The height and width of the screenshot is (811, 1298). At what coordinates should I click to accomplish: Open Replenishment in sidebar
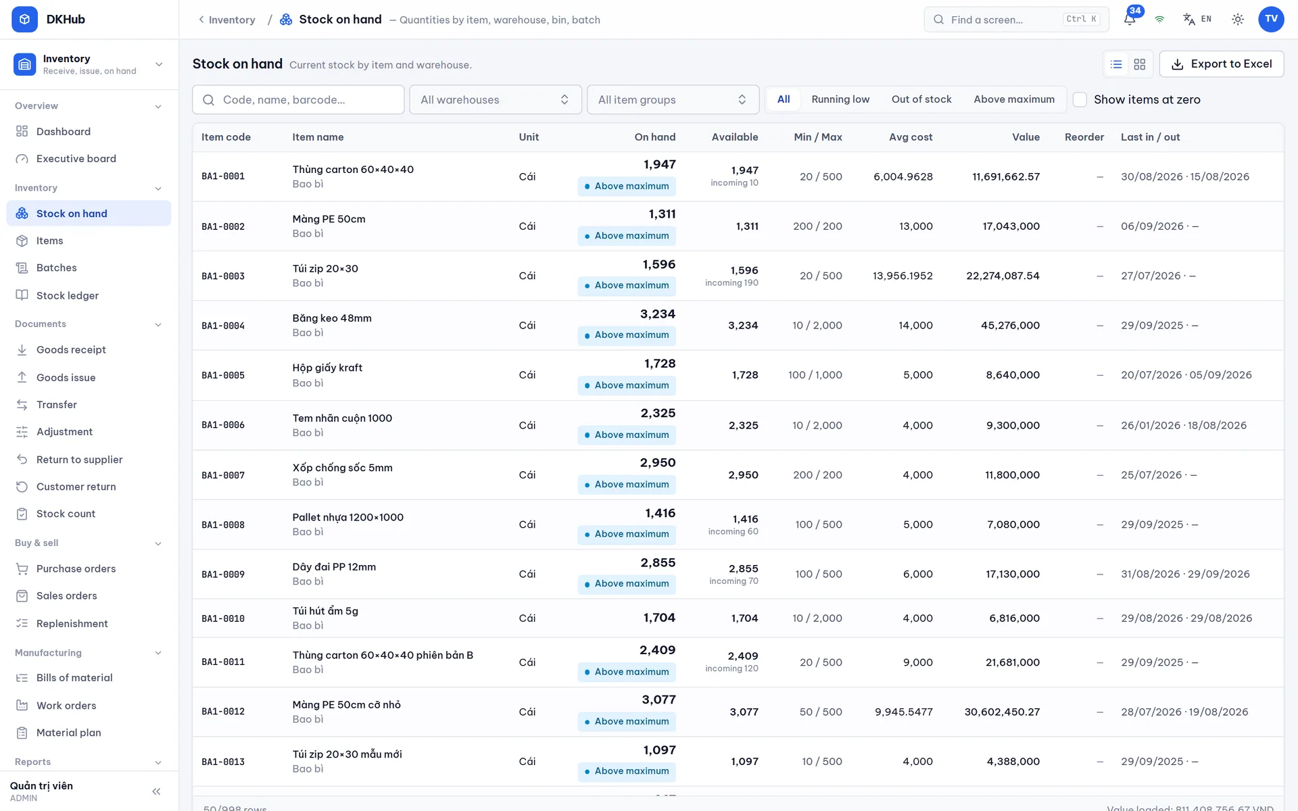tap(89, 623)
